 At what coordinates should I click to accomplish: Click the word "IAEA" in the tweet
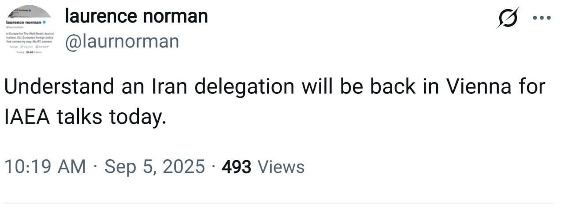click(x=27, y=116)
